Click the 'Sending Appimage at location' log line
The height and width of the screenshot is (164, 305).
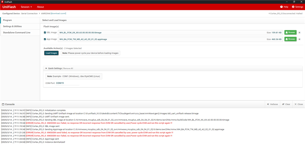[112, 129]
